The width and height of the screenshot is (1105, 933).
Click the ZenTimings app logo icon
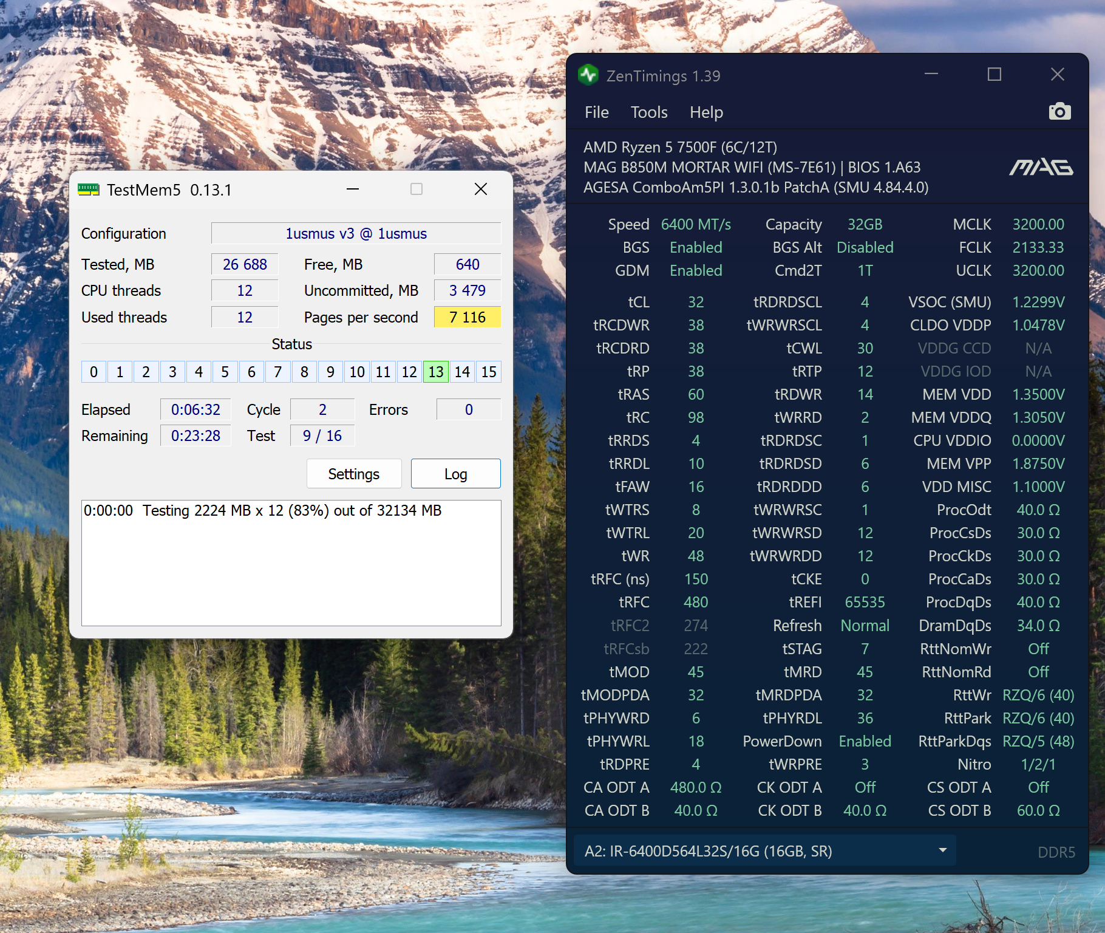(588, 75)
